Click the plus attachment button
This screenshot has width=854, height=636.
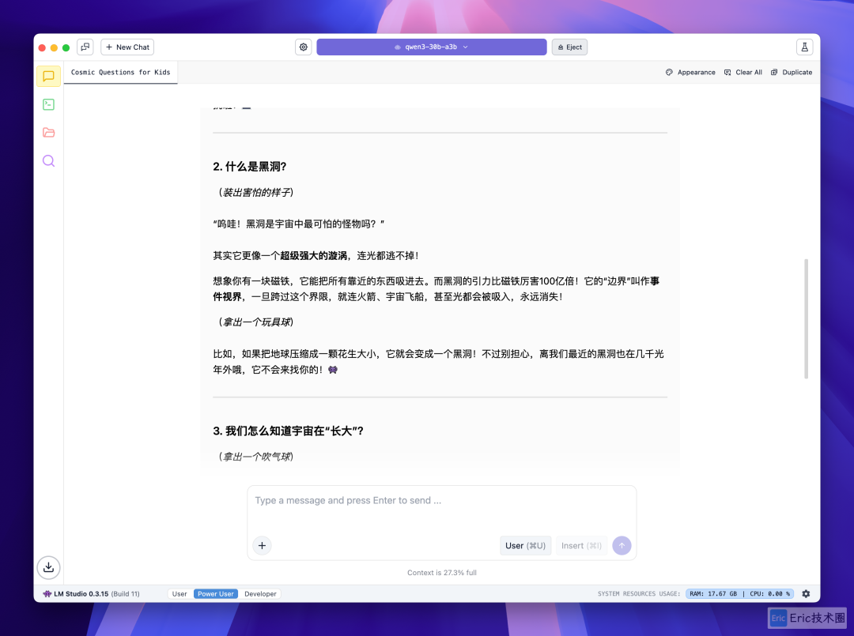[262, 546]
